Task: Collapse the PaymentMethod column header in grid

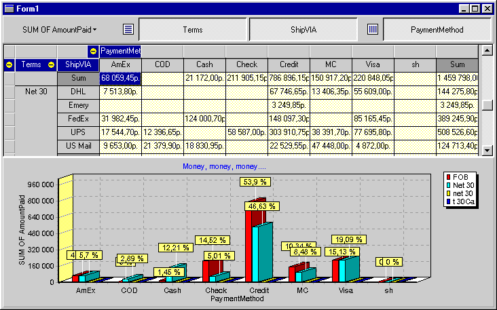Action: pyautogui.click(x=93, y=52)
